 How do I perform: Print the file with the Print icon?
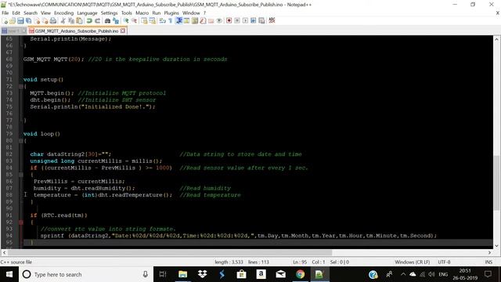click(53, 21)
